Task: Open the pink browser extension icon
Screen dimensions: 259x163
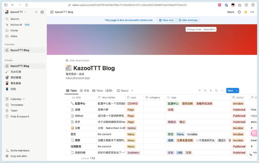Action: (x=220, y=5)
